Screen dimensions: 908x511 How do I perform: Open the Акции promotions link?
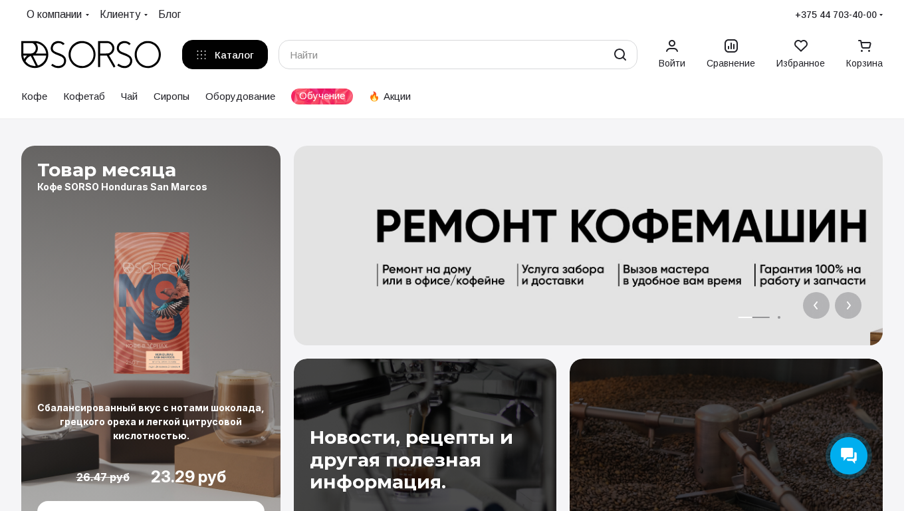point(390,96)
